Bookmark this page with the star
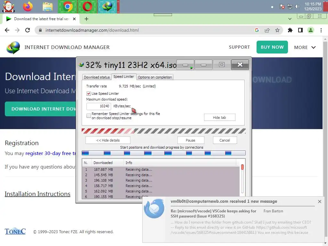 (x=277, y=30)
